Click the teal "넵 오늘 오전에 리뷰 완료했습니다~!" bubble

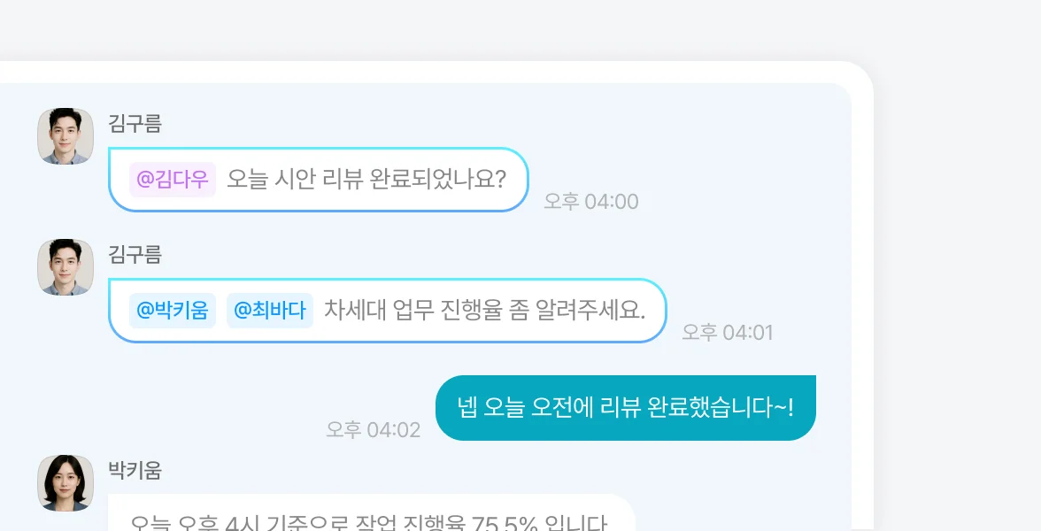point(625,408)
